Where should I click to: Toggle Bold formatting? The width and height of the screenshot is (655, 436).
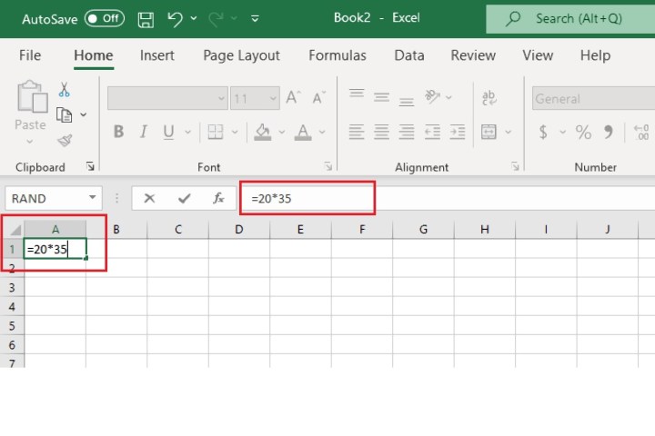[118, 133]
